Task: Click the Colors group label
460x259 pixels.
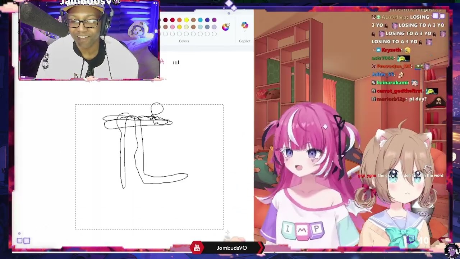Action: tap(184, 41)
